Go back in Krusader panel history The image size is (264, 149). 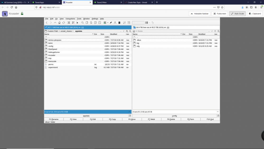(x=47, y=22)
